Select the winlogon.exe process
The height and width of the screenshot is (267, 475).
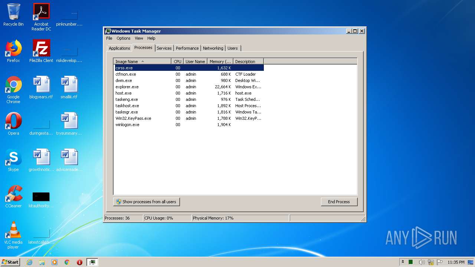tap(189, 125)
